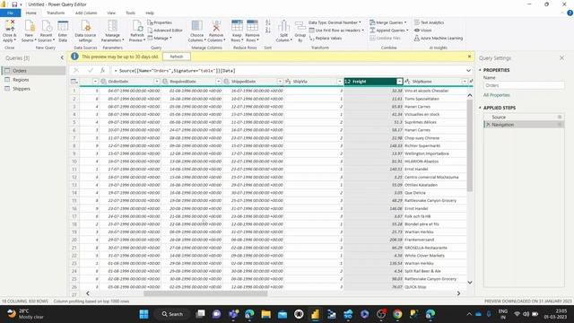Click the Recent Sources icon

(x=46, y=26)
